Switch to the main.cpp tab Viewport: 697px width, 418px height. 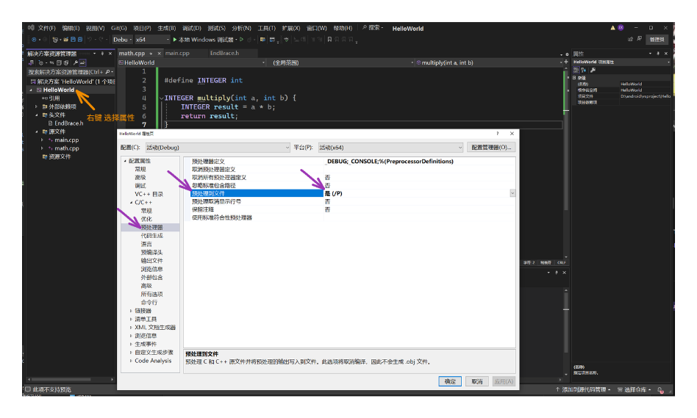(x=177, y=53)
